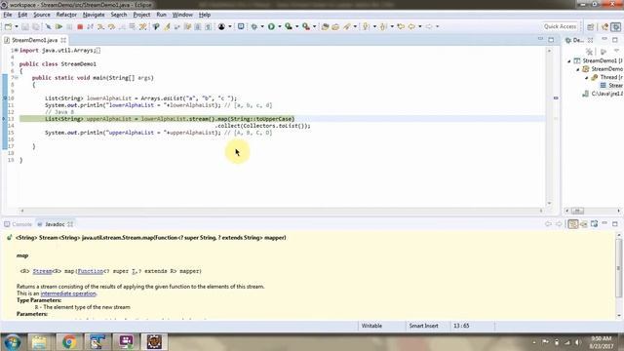
Task: Click the black circle toolbar icon
Action: pos(221,26)
